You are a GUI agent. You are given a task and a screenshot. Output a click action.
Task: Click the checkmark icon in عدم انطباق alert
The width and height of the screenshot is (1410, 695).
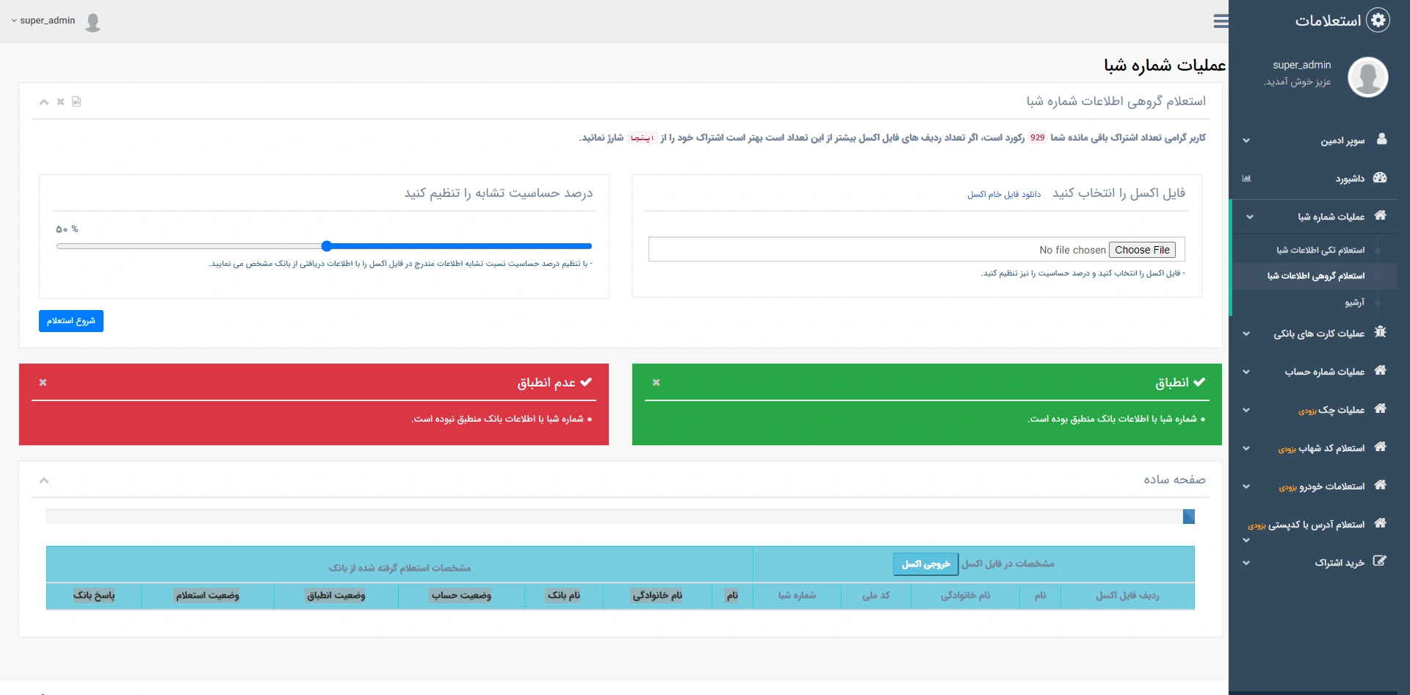coord(586,382)
